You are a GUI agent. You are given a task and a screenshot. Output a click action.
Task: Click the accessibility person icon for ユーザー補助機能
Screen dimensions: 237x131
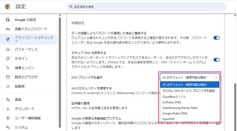tap(8, 118)
